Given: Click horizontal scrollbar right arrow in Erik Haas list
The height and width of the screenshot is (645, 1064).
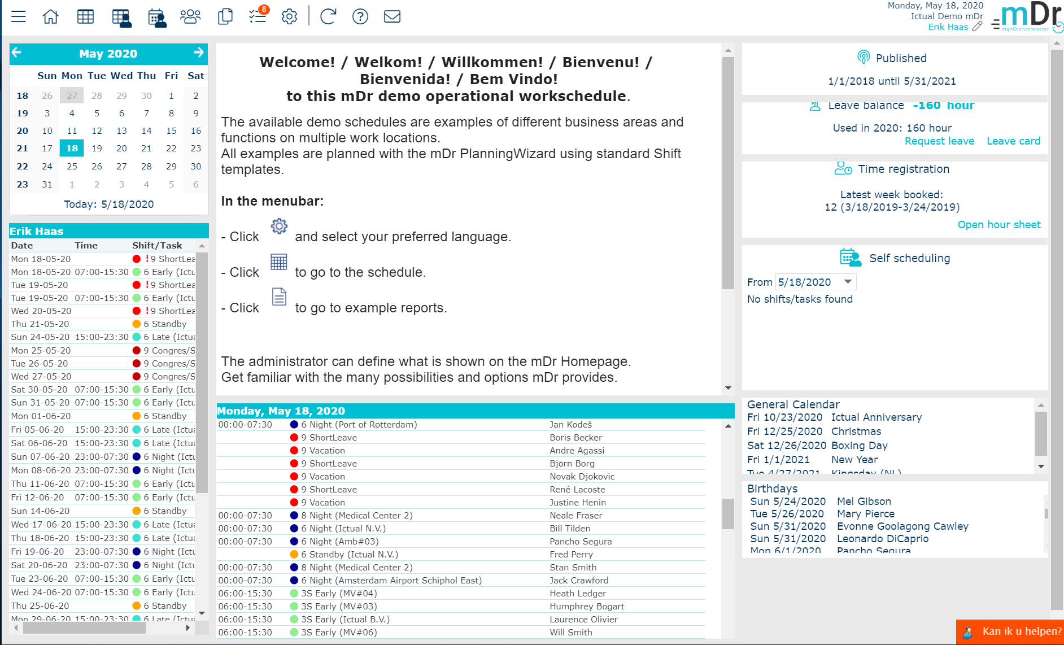Looking at the screenshot, I should [188, 627].
